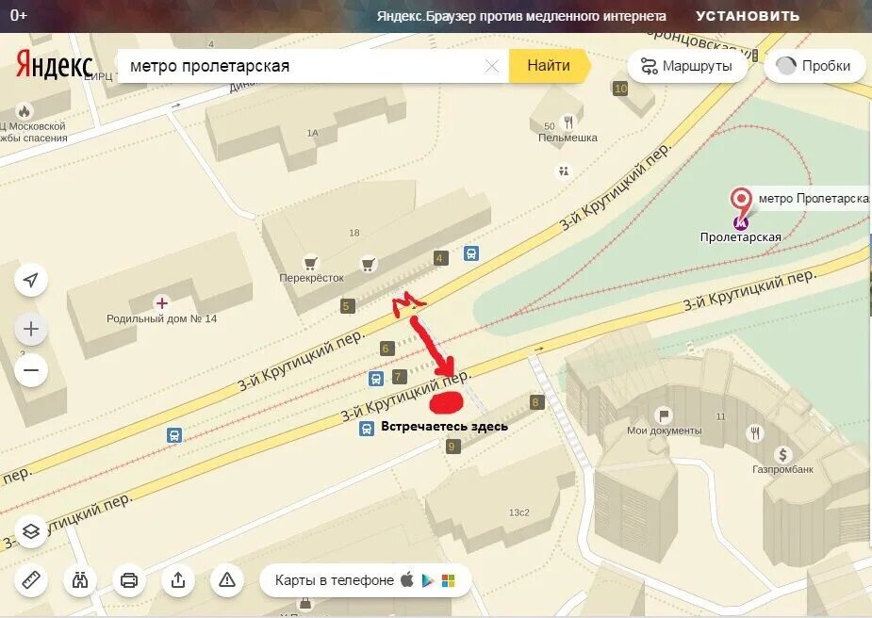Viewport: 872px width, 618px height.
Task: Open panoramas with the binoculars icon
Action: click(80, 580)
